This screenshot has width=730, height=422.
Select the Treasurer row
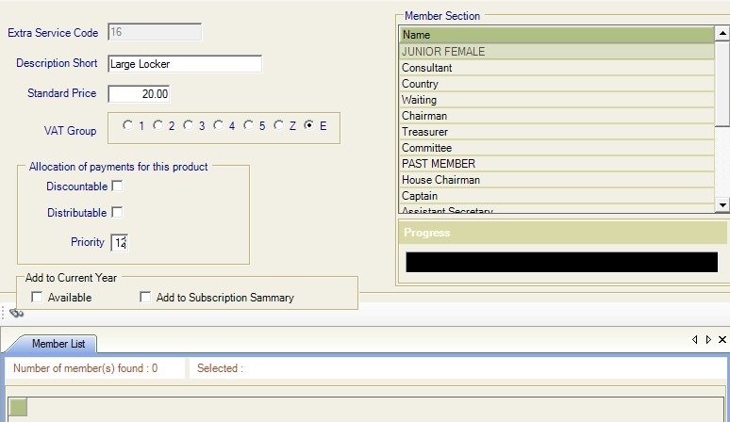pyautogui.click(x=556, y=132)
